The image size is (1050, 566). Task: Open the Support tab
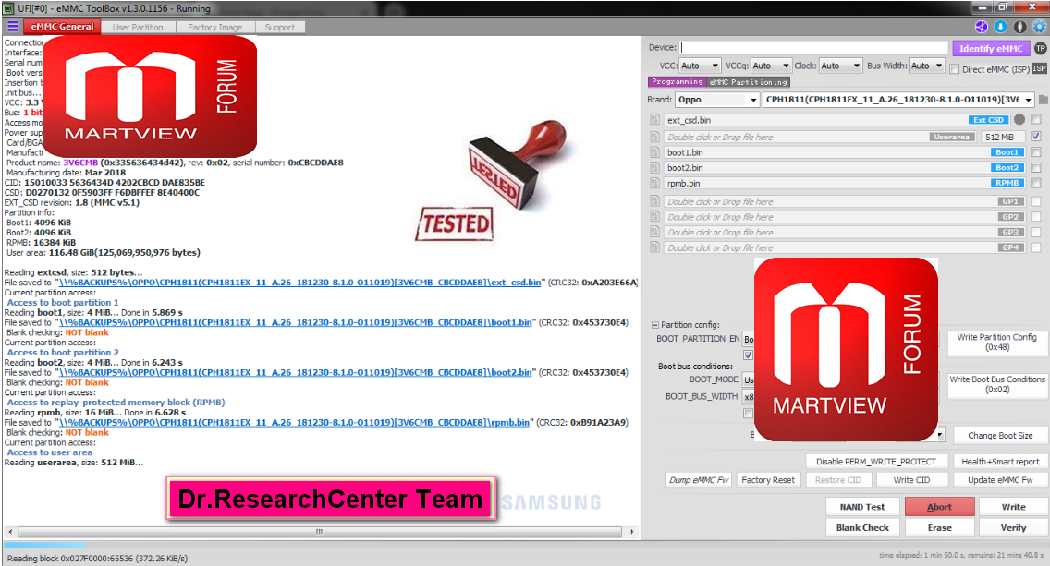[279, 28]
